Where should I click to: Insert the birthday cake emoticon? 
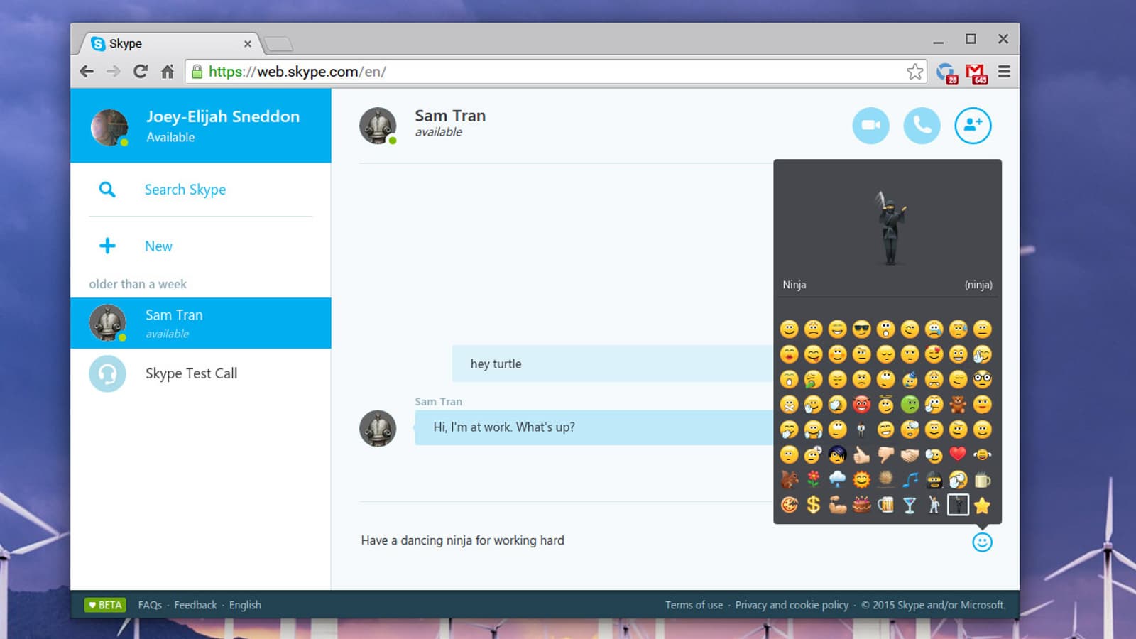point(861,505)
